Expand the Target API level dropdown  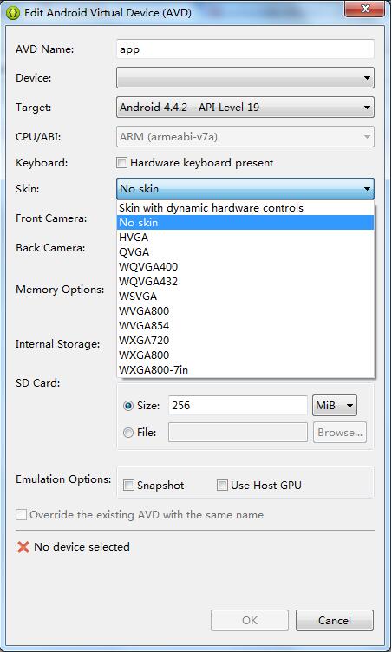click(x=245, y=108)
